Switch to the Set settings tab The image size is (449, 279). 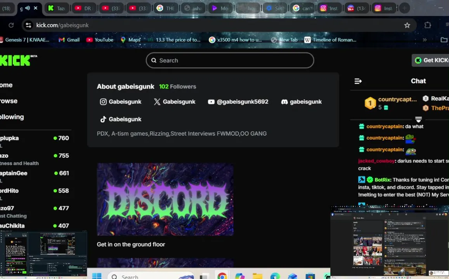point(275,8)
